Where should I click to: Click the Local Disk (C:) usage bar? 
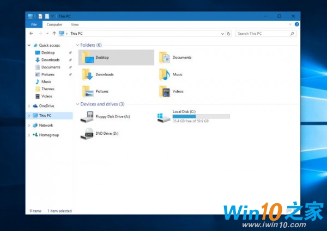click(x=201, y=116)
